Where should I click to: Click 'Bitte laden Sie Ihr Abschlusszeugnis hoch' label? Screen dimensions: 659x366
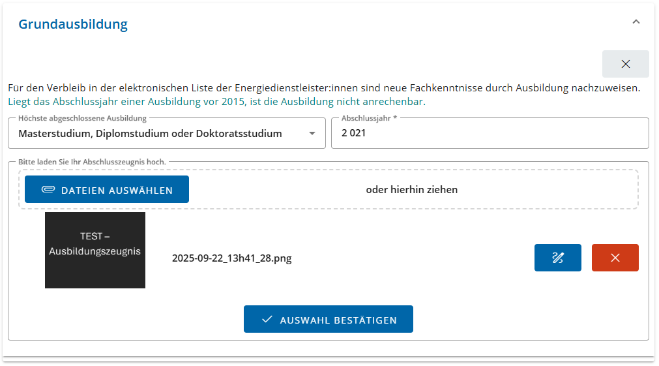[92, 161]
